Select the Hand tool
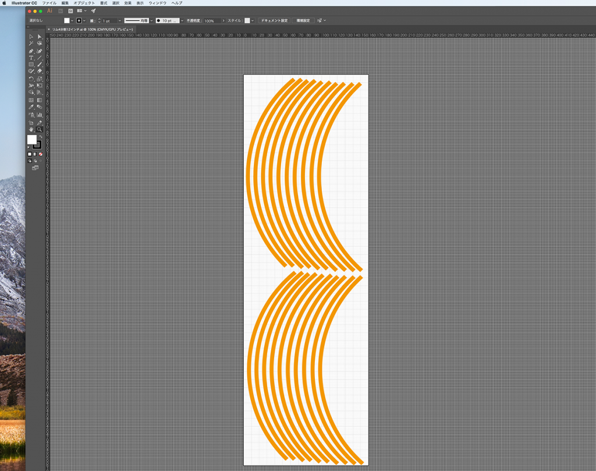Viewport: 596px width, 471px height. pyautogui.click(x=31, y=129)
